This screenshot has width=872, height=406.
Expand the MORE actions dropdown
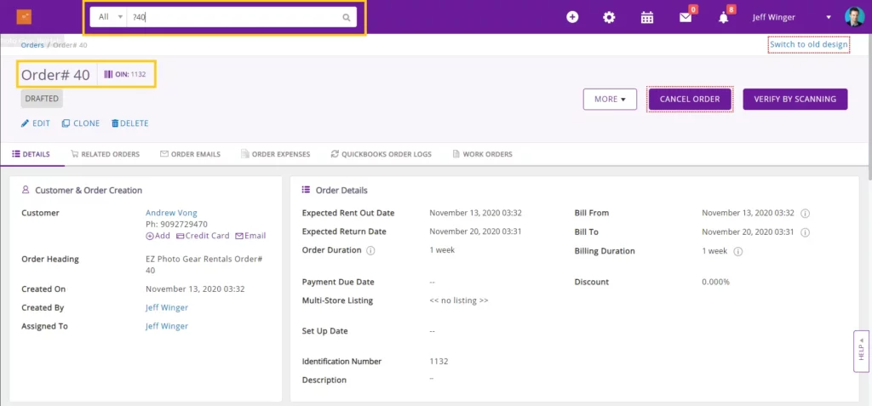pyautogui.click(x=610, y=100)
